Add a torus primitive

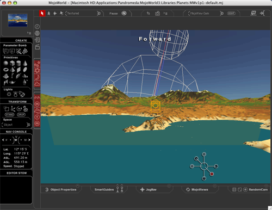point(6,70)
